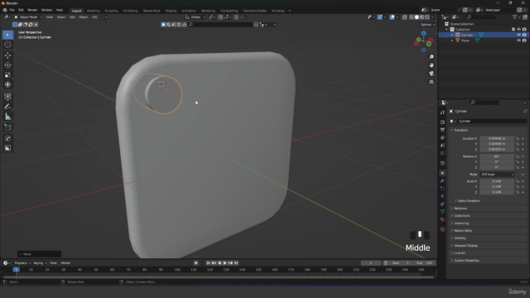The image size is (530, 298).
Task: Select the Annotate pencil tool
Action: (7, 107)
